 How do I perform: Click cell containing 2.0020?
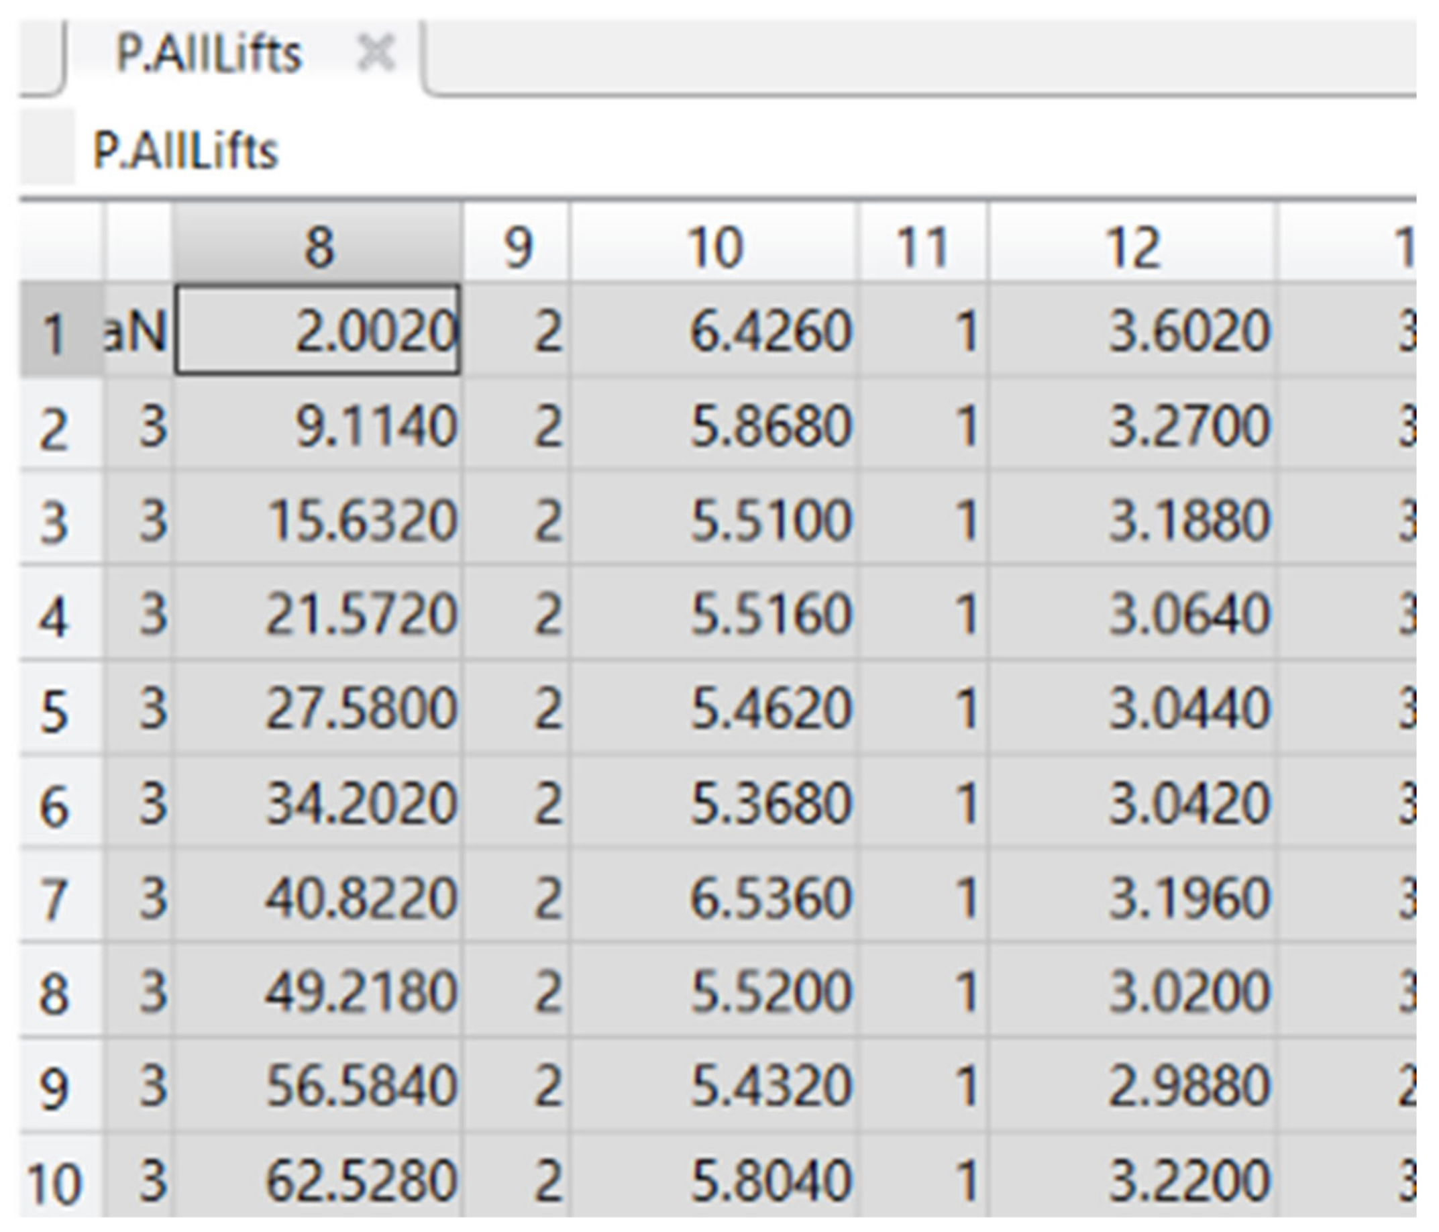tap(318, 331)
